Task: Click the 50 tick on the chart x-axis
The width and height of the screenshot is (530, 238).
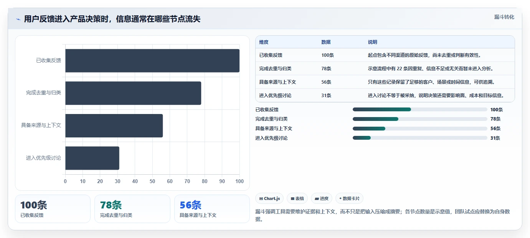Action: click(152, 181)
